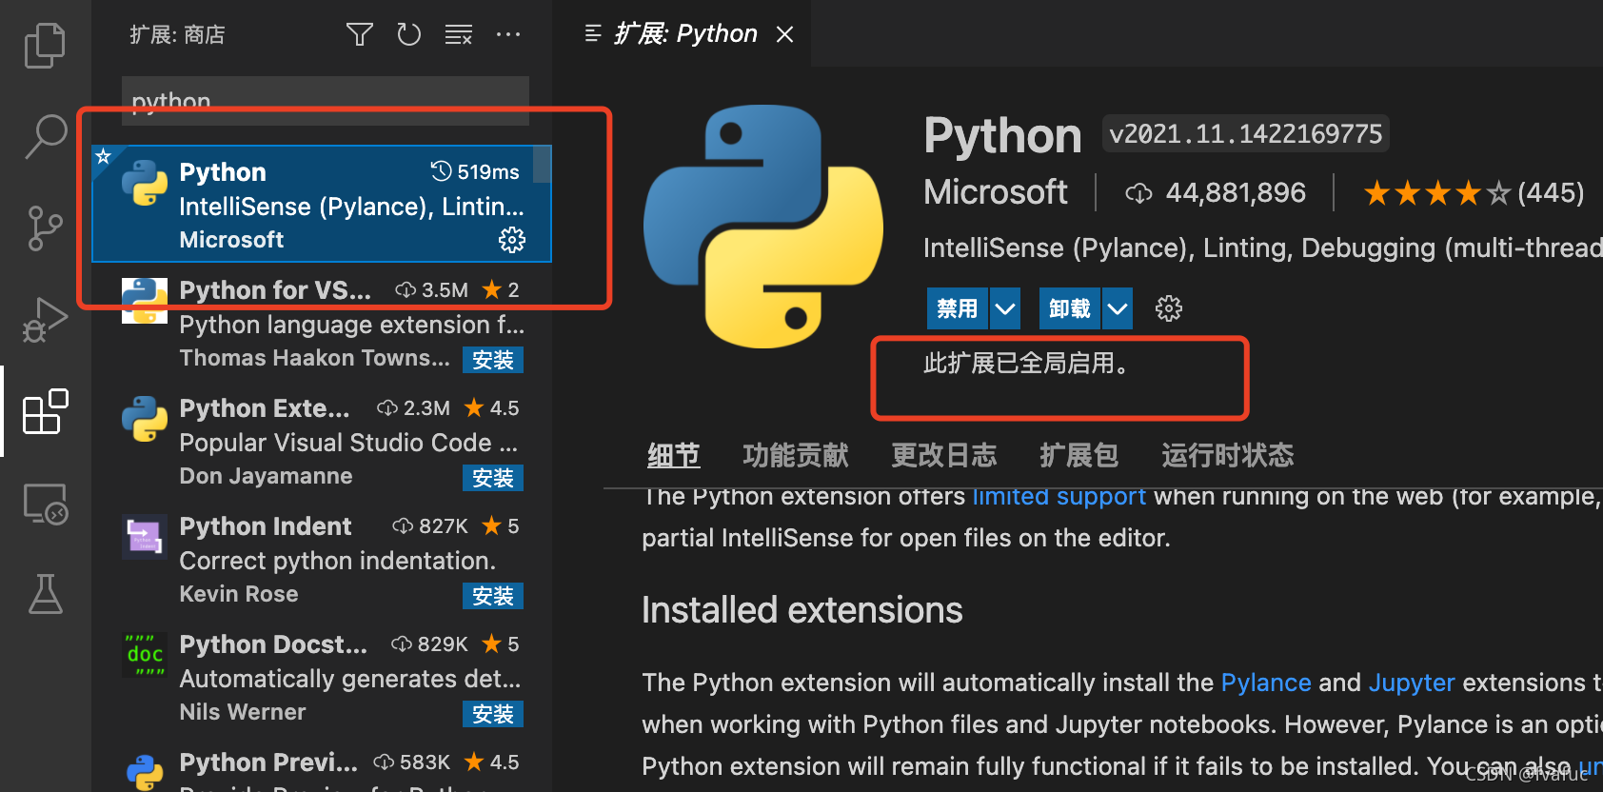The image size is (1603, 792).
Task: Select Python for VS... extension in list
Action: (x=322, y=324)
